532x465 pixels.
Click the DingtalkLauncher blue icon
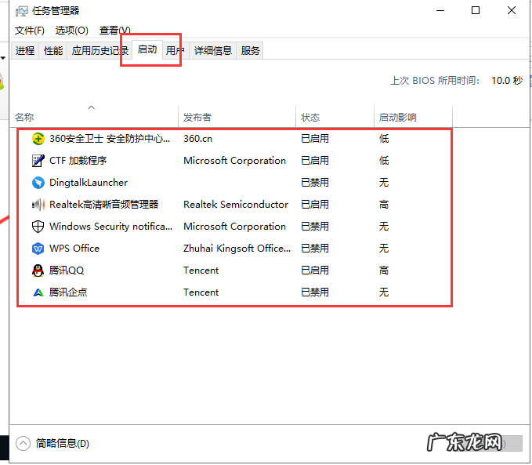click(x=38, y=183)
